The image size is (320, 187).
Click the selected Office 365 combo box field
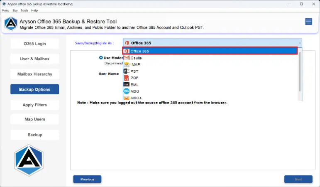(x=213, y=43)
